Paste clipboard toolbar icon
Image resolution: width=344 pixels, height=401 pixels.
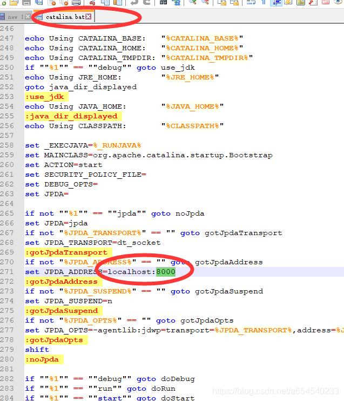(118, 3)
